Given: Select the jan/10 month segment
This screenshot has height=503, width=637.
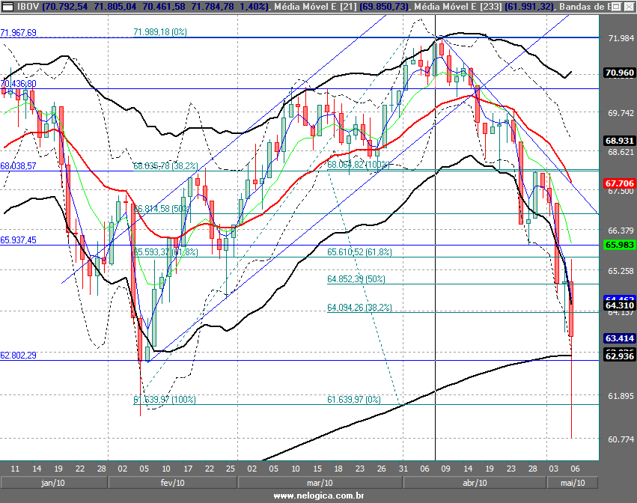Looking at the screenshot, I should coord(54,483).
